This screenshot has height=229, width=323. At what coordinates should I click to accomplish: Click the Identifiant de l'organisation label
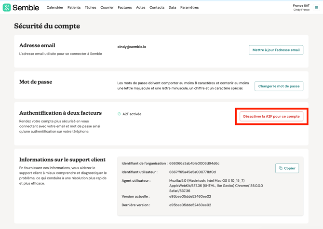click(145, 163)
